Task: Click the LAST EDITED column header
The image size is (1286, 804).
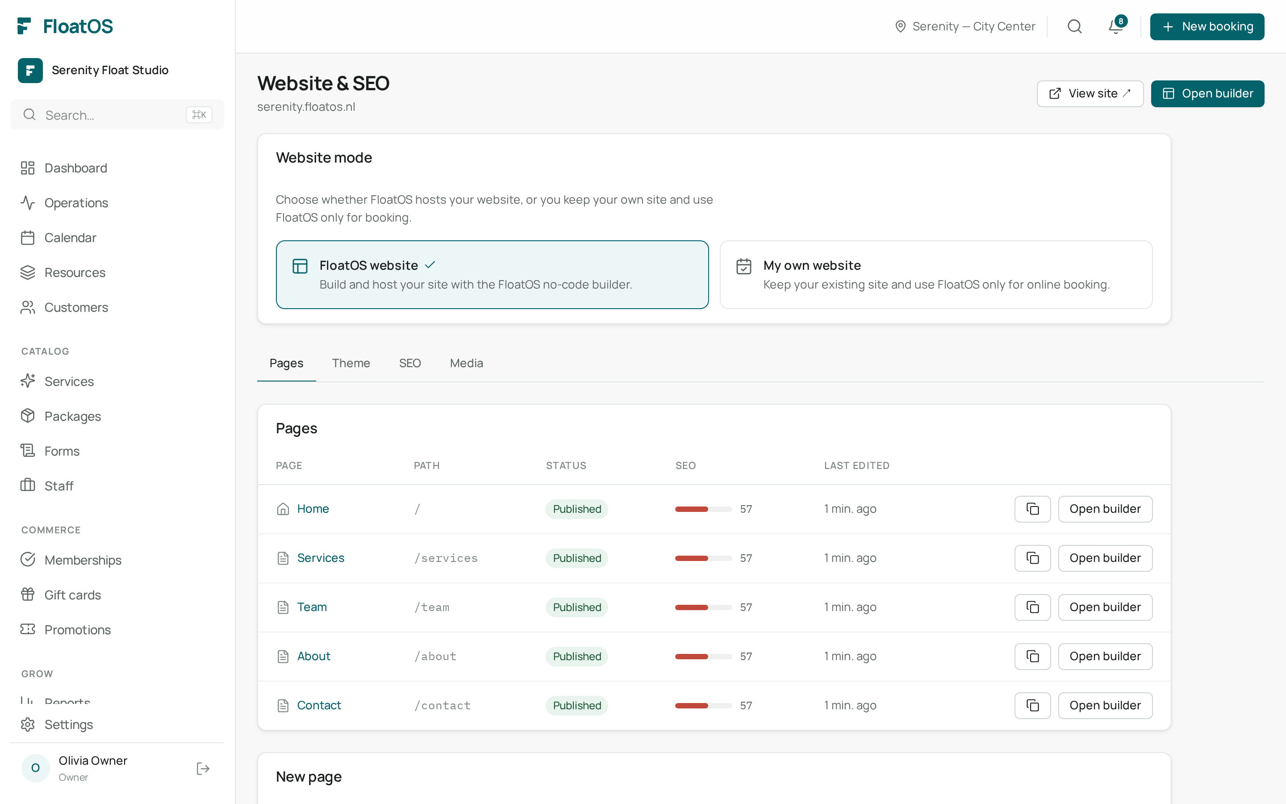Action: (856, 465)
